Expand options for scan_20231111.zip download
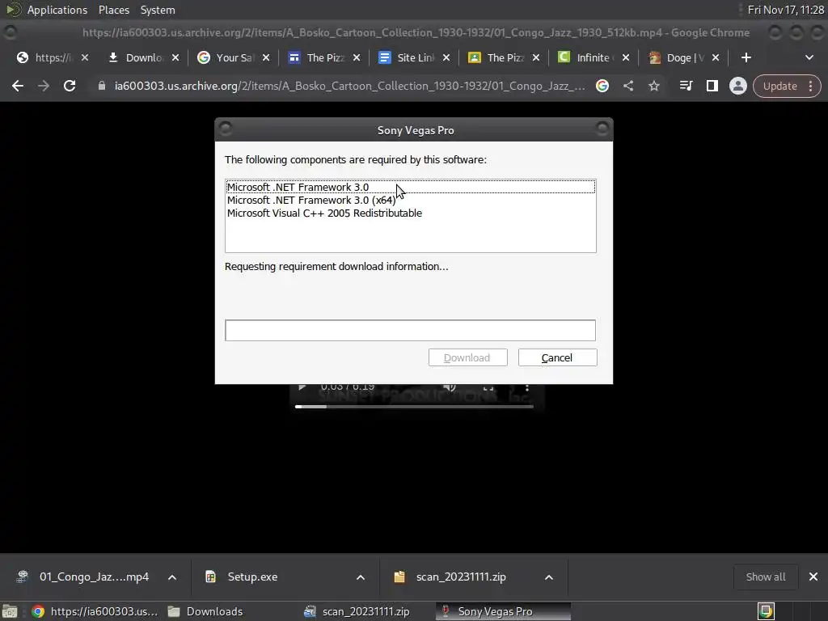The image size is (828, 621). click(x=549, y=577)
